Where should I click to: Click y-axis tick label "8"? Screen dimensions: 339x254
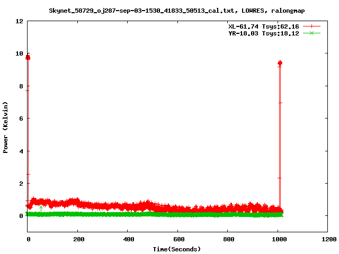21,86
